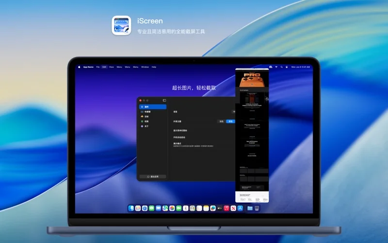Click the iScreen menu bar status icon
Screen dimensions: 388x243
click(x=271, y=67)
